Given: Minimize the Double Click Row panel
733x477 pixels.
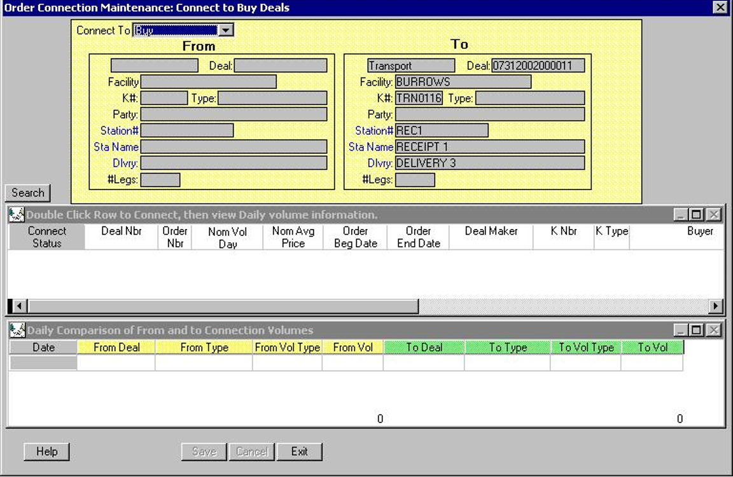Looking at the screenshot, I should (681, 215).
